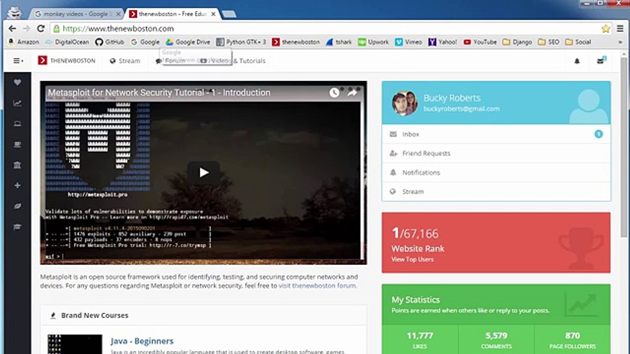Close the monkey videos tab

coord(118,14)
